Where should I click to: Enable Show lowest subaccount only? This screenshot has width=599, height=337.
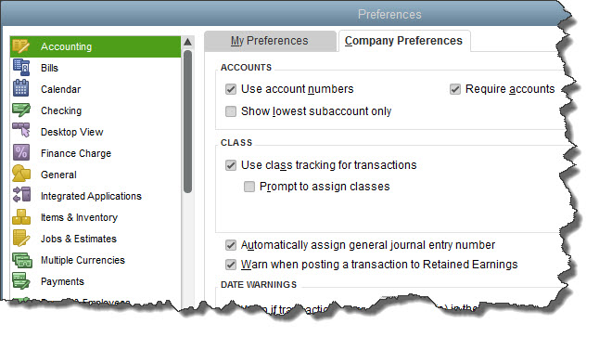click(x=231, y=111)
